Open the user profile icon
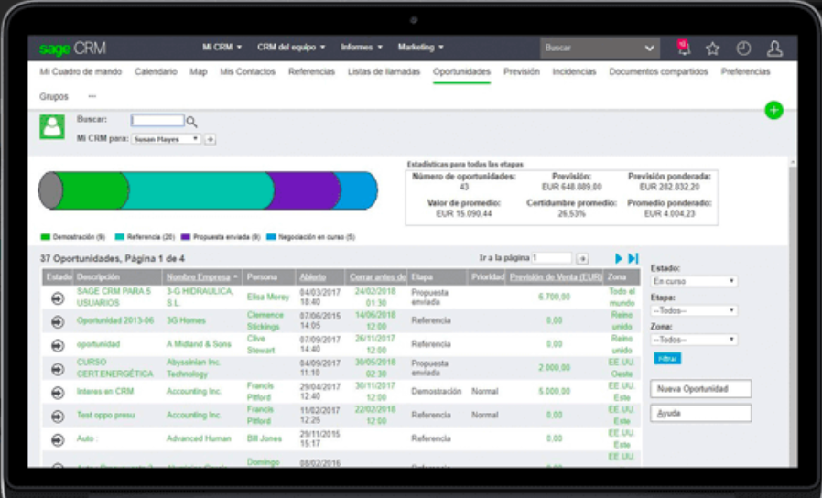 [774, 49]
